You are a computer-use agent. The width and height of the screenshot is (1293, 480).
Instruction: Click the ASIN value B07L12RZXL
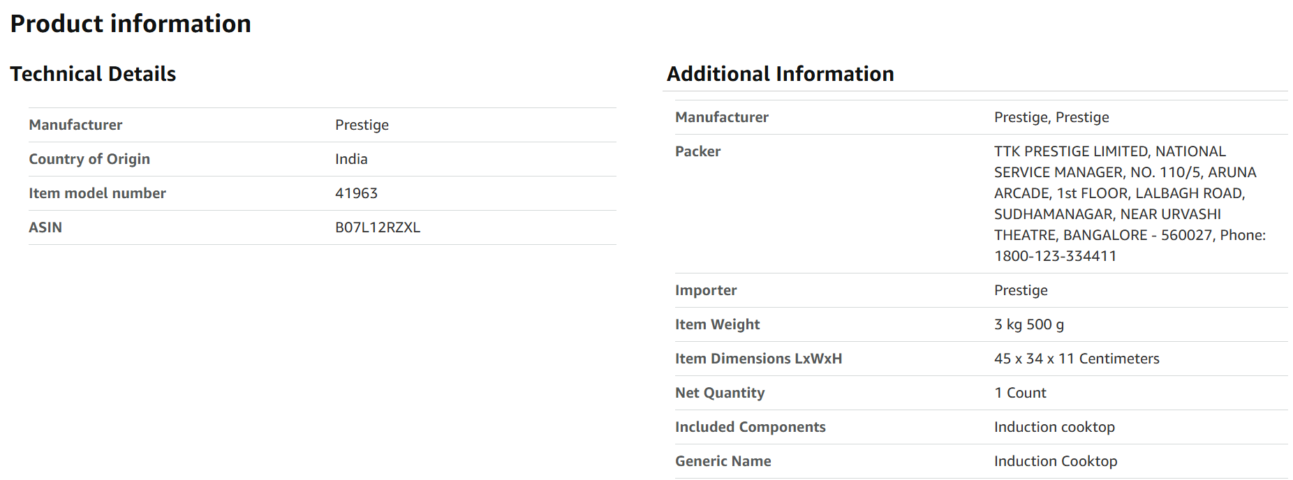tap(378, 227)
